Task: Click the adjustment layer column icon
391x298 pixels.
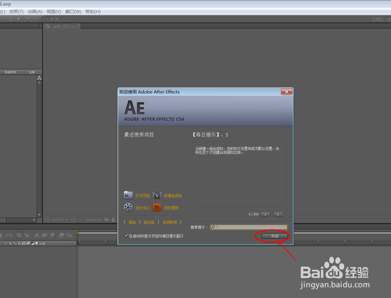Action: [32, 243]
